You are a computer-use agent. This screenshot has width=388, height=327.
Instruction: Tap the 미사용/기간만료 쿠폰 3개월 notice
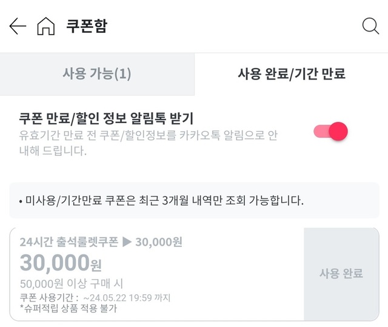coord(161,200)
